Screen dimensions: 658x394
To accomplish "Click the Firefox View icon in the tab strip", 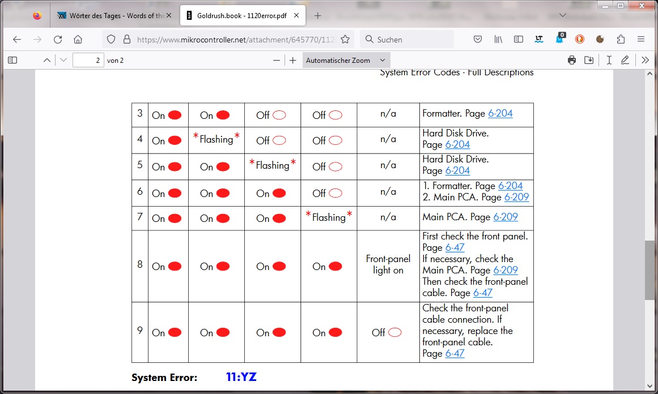I will (37, 15).
